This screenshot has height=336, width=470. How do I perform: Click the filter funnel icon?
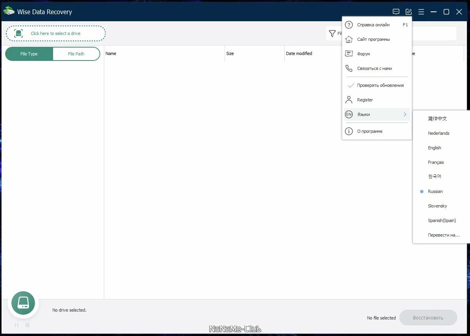click(x=332, y=33)
